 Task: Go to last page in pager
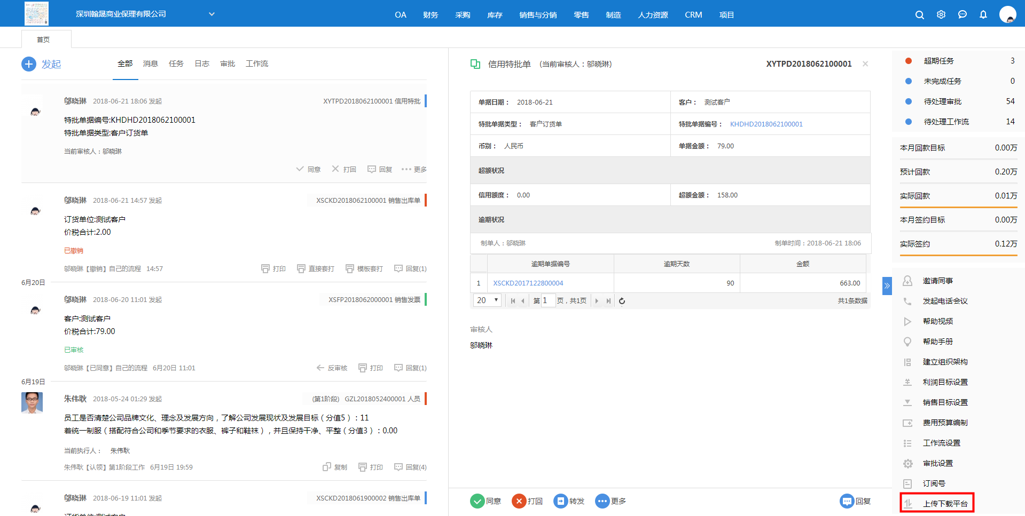pos(608,301)
